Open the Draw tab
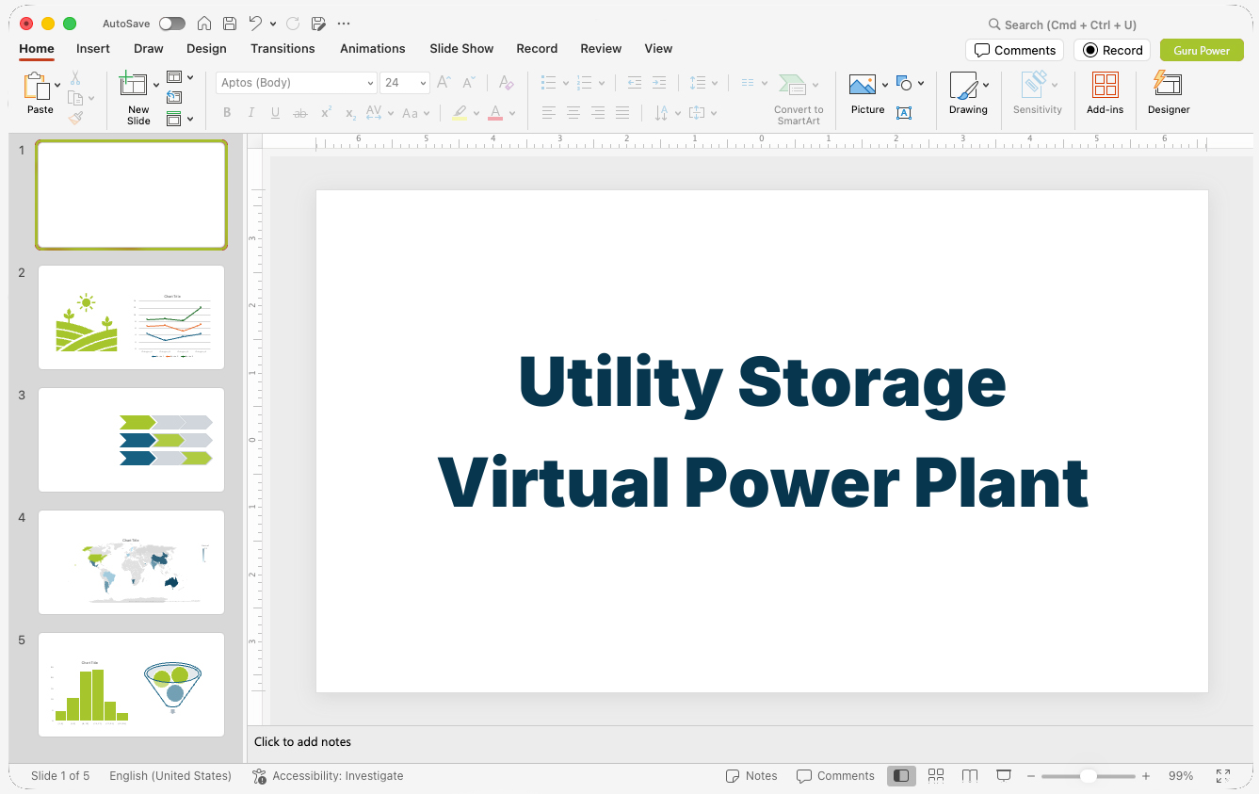Image resolution: width=1259 pixels, height=794 pixels. coord(149,49)
